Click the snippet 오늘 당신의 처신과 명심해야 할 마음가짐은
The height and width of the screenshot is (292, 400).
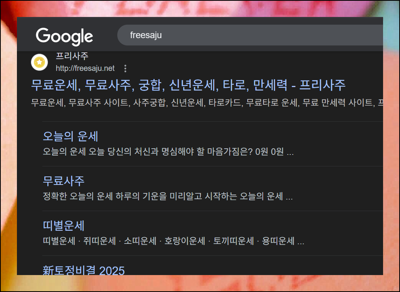(x=168, y=151)
